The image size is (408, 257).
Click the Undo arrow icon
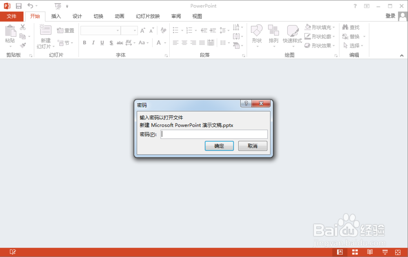(x=31, y=6)
